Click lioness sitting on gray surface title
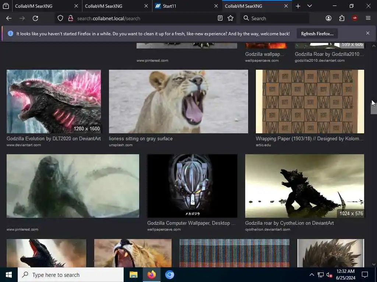This screenshot has height=282, width=377. (x=141, y=138)
